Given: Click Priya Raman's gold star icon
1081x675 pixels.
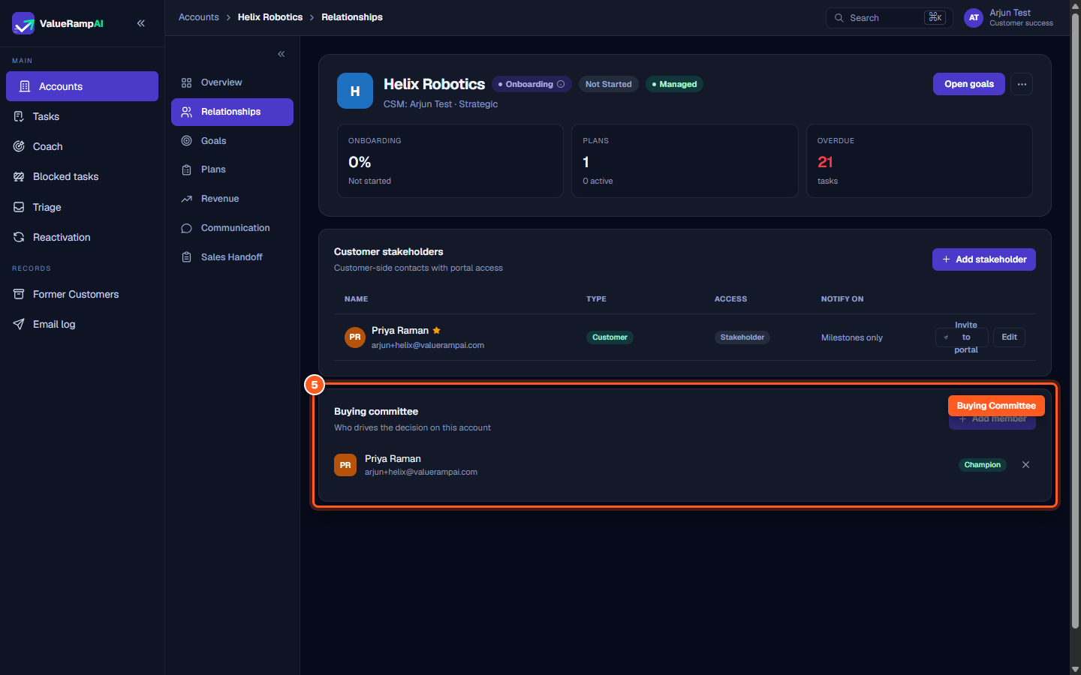Looking at the screenshot, I should (436, 330).
